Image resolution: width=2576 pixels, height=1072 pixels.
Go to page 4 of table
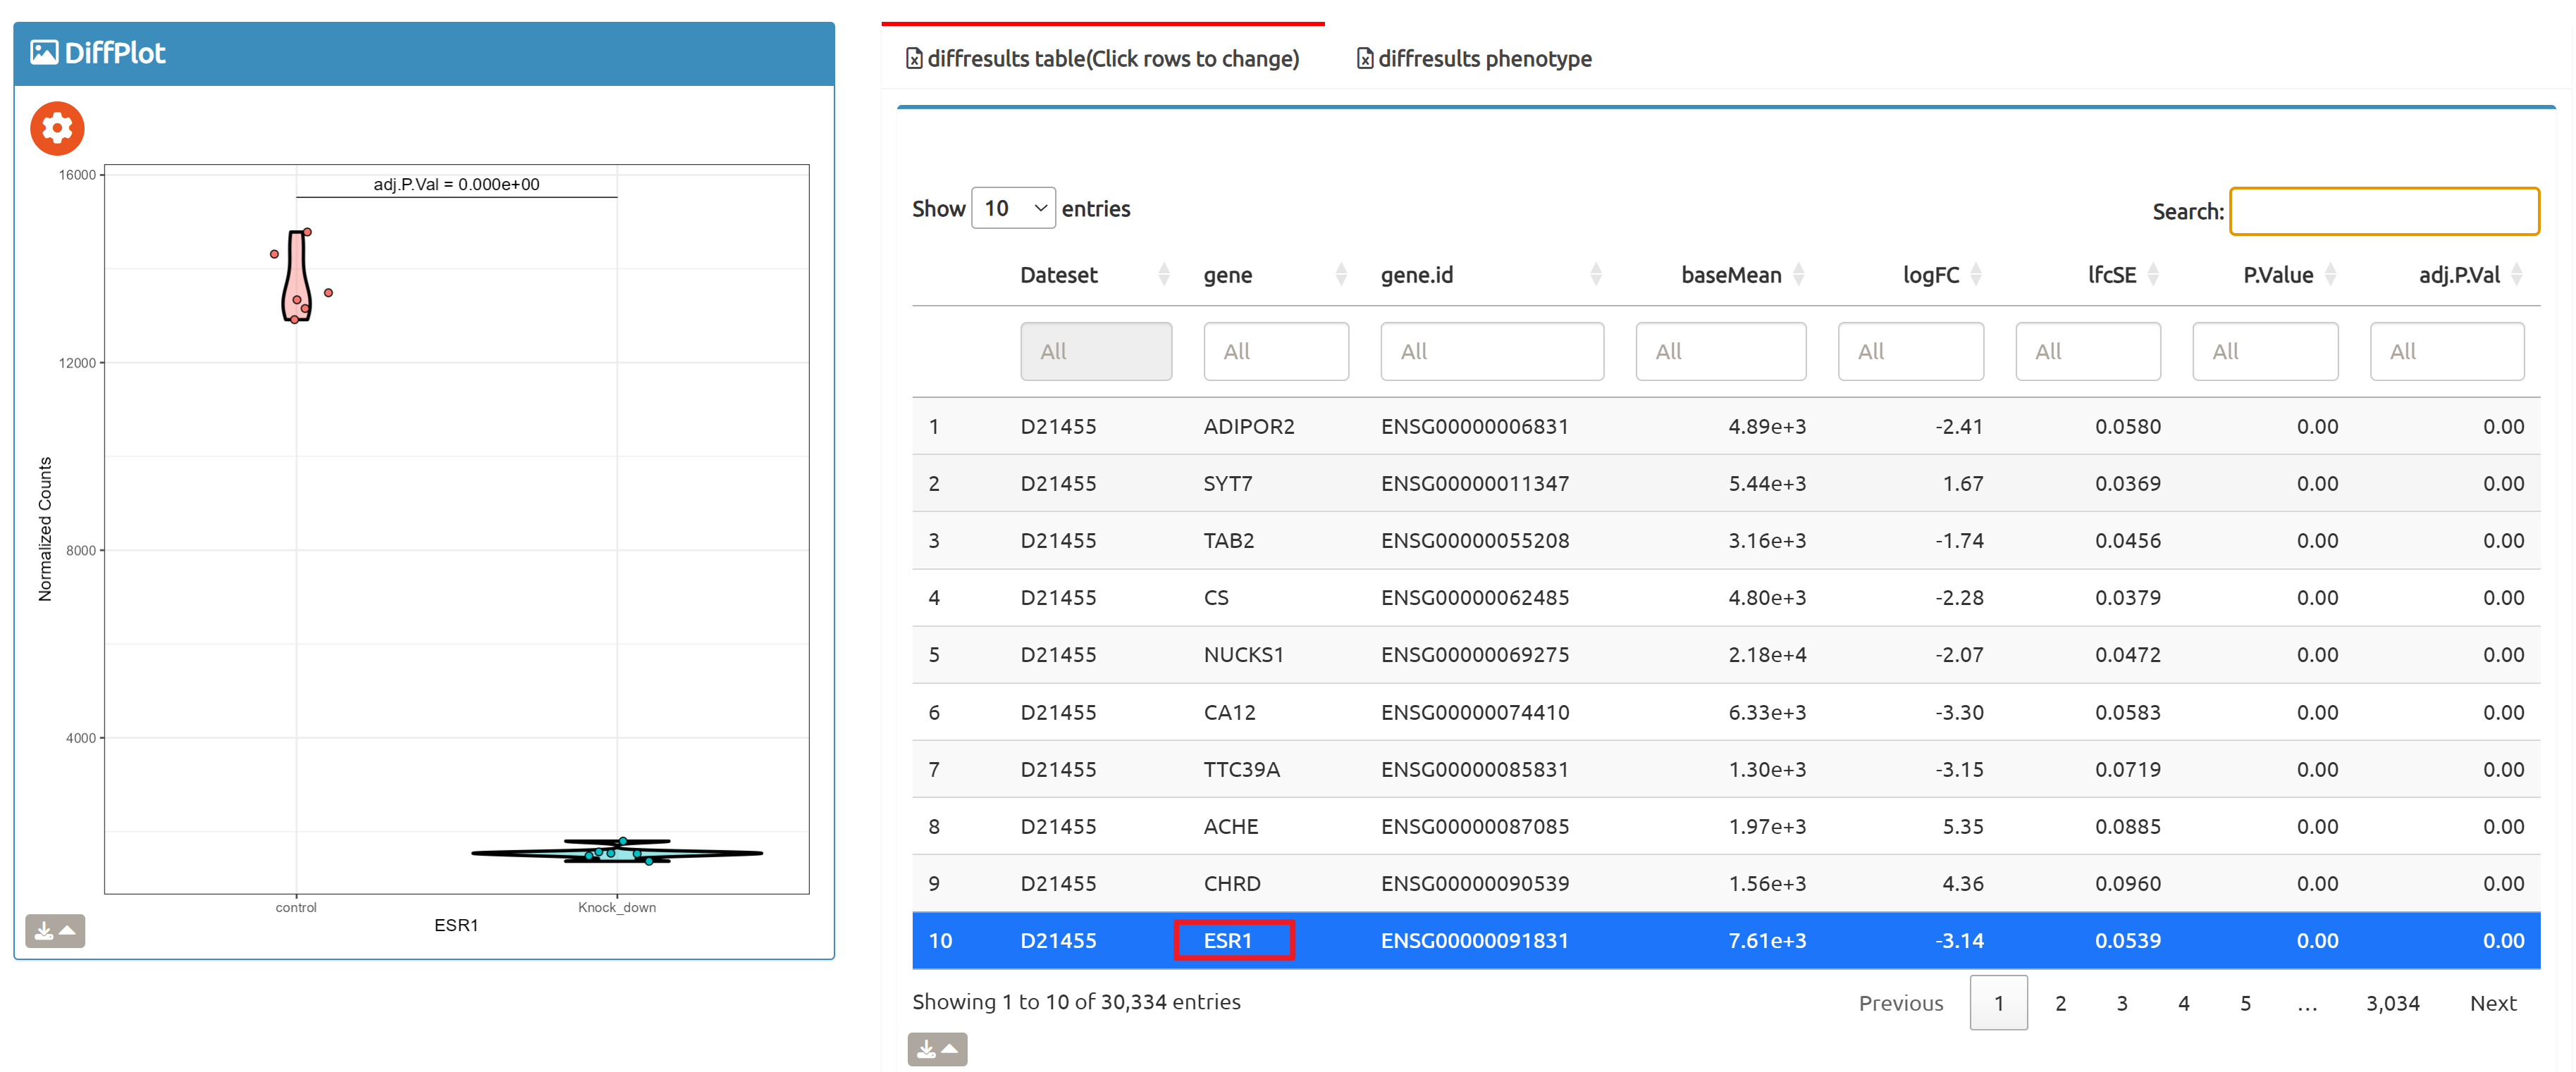tap(2184, 1003)
